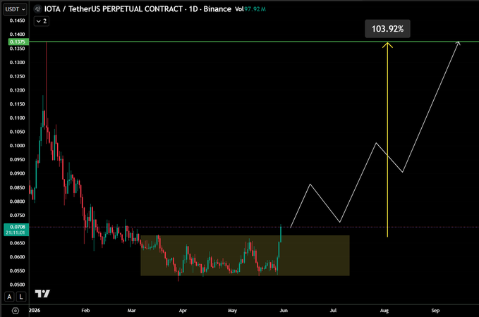
Task: Click the 0.1200 price scale label
Action: [17, 90]
